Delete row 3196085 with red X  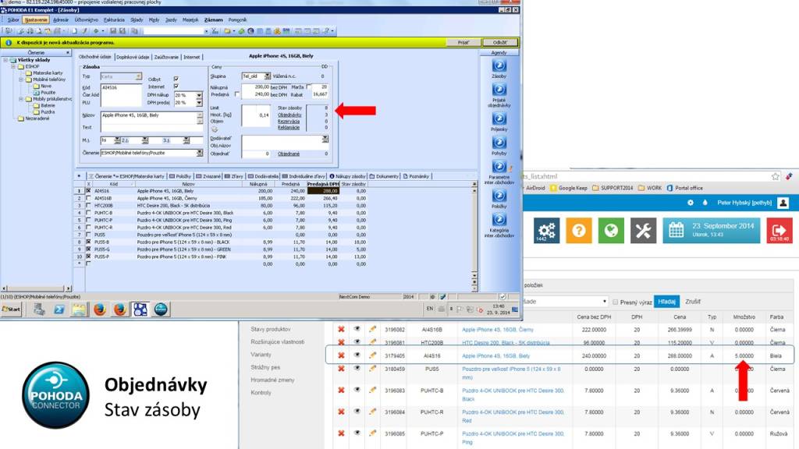(341, 433)
